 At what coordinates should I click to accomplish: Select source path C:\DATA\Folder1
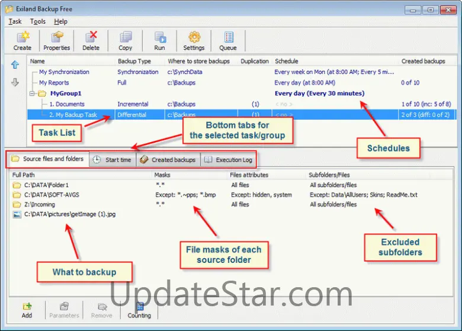(x=46, y=185)
